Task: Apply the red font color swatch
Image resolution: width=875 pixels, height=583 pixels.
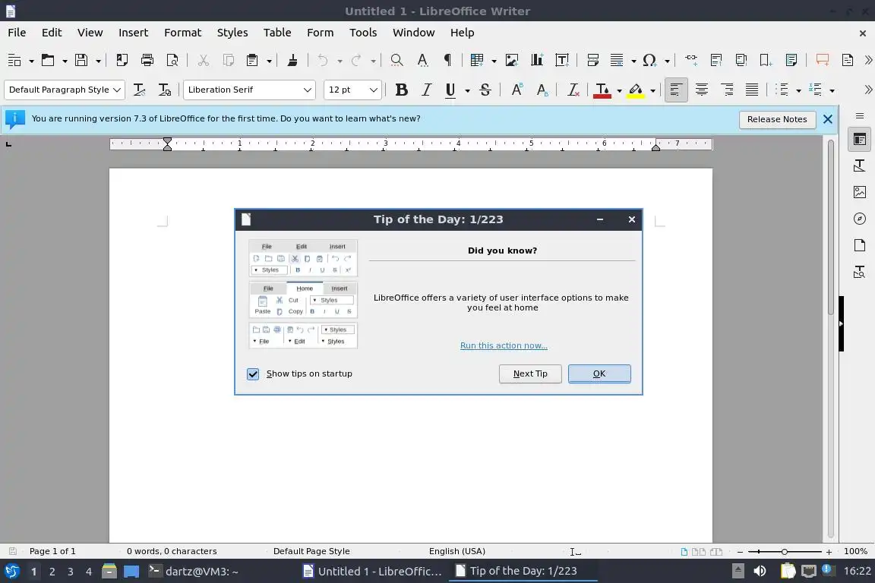Action: (602, 90)
